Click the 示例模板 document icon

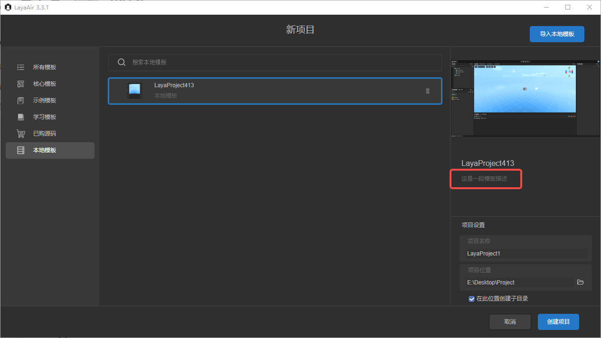pos(20,100)
